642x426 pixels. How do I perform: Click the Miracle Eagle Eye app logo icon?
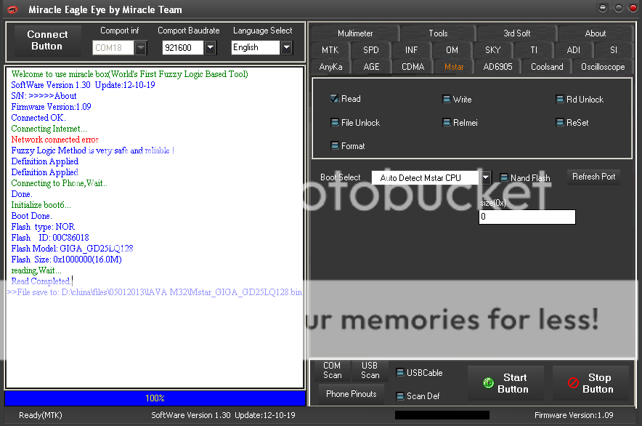12,10
